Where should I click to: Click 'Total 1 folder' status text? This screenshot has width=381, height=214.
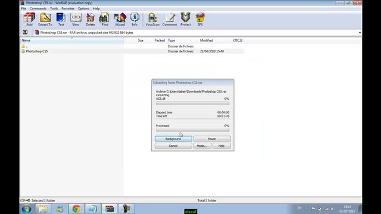(x=207, y=201)
